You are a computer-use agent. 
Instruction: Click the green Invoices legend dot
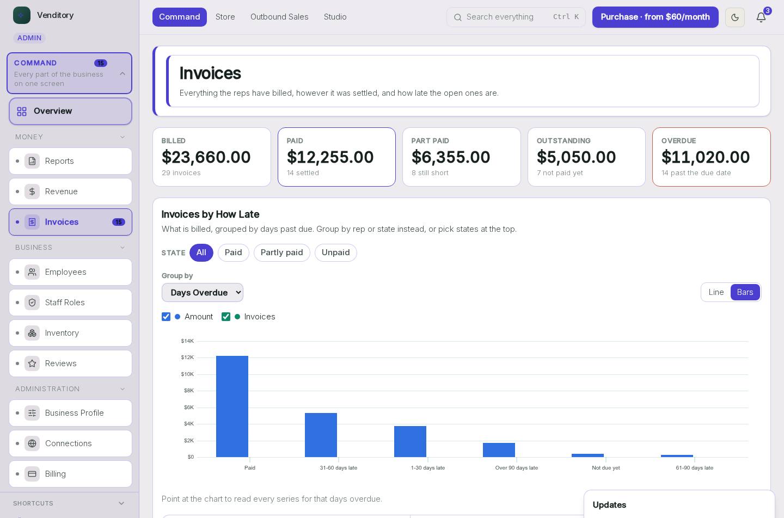[x=237, y=317]
